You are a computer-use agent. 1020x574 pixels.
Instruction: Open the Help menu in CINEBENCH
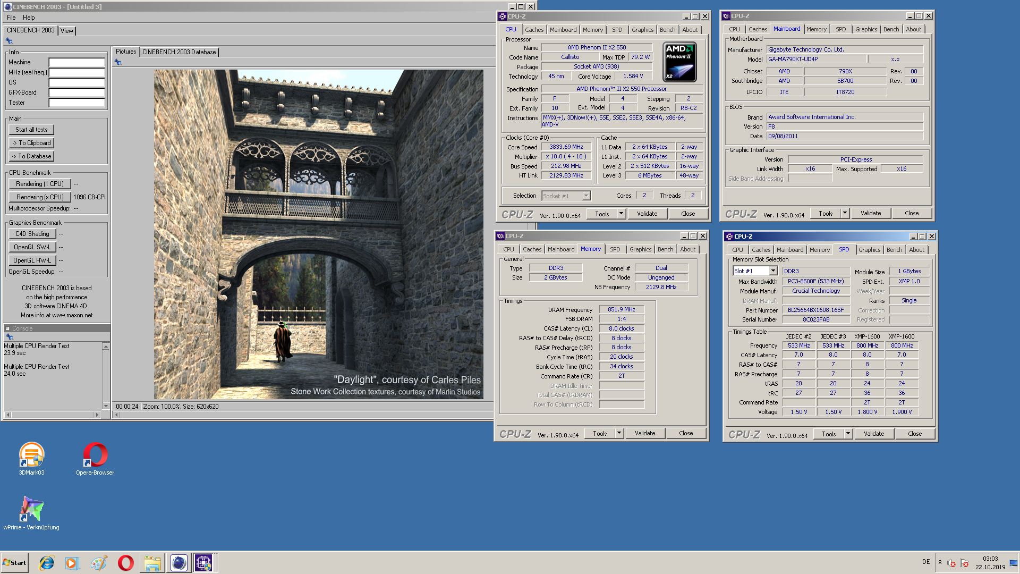click(29, 18)
